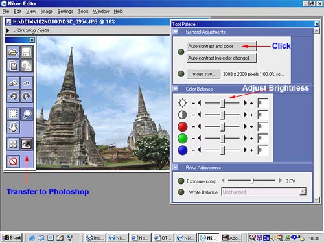324x243 pixels.
Task: Toggle green light beside Exposure comp
Action: [181, 181]
